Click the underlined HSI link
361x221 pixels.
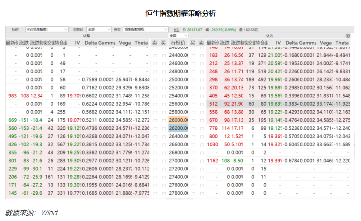tap(176, 29)
